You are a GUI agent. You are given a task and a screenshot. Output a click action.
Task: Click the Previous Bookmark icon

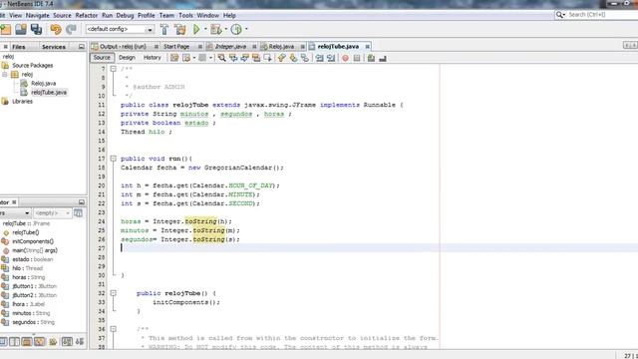(x=281, y=58)
